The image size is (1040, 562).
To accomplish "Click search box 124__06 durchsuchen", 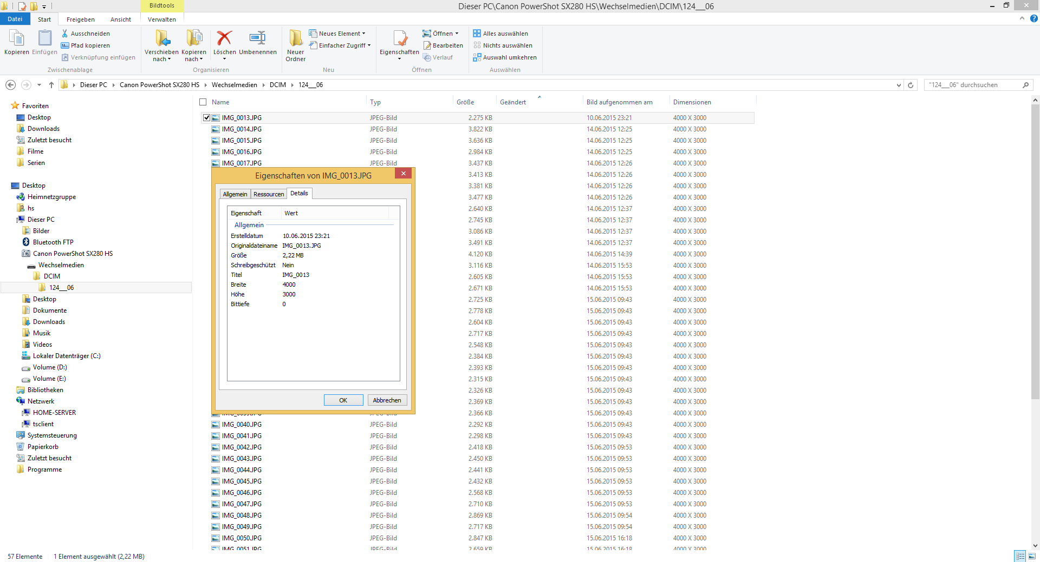I will pos(978,85).
